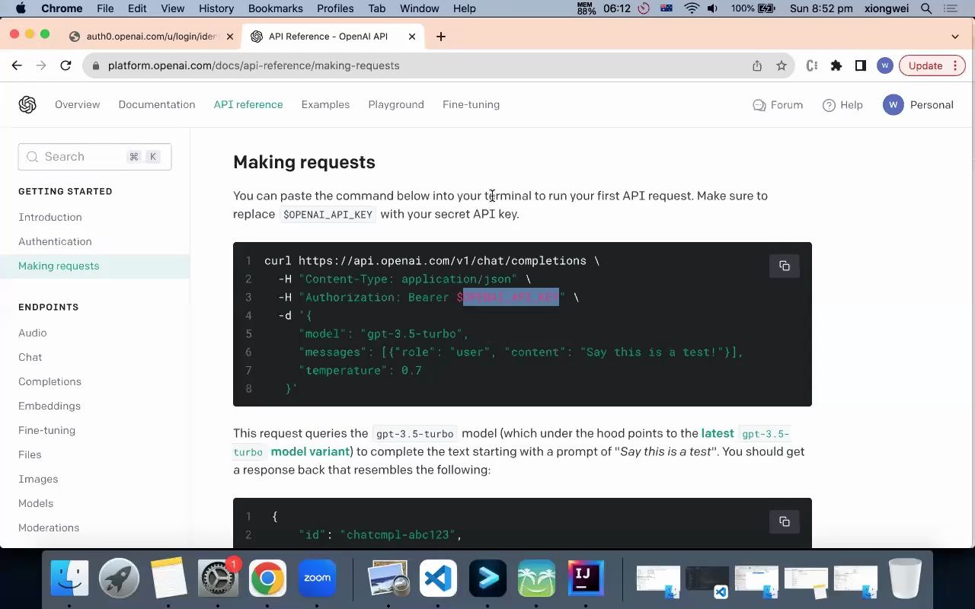Image resolution: width=975 pixels, height=609 pixels.
Task: Open System Preferences in the Dock
Action: 218,579
